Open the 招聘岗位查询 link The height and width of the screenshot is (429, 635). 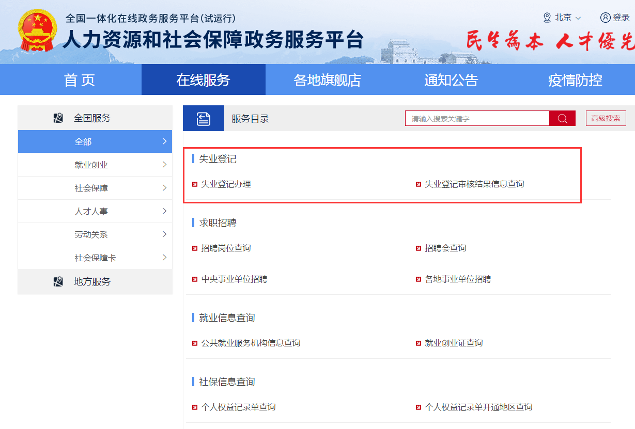coord(226,248)
